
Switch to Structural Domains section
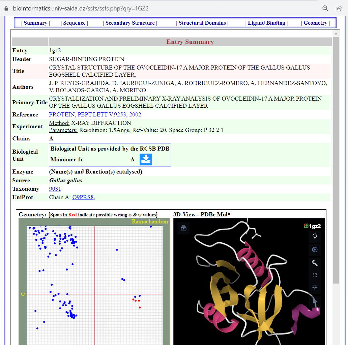[202, 23]
